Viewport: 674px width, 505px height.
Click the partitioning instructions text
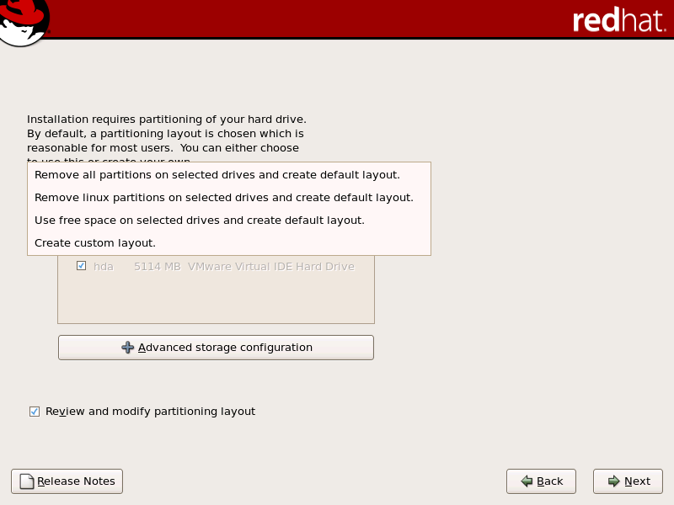pyautogui.click(x=164, y=133)
